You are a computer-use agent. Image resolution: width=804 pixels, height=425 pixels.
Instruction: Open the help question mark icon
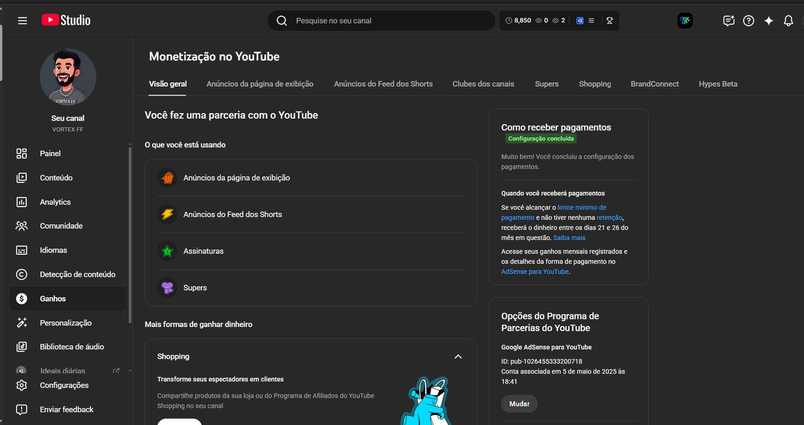748,21
